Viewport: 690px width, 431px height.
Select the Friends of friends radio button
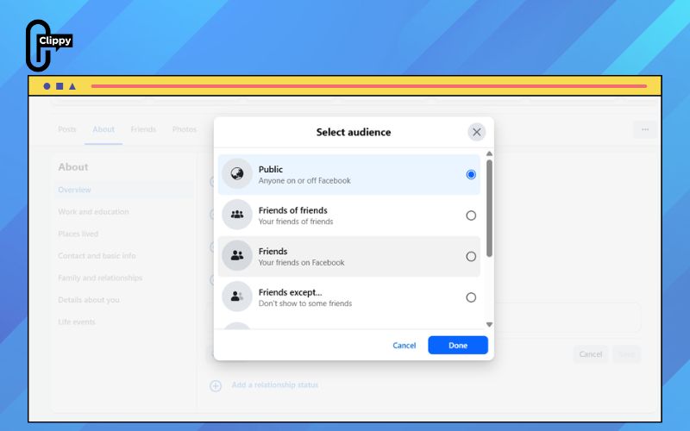pos(471,215)
